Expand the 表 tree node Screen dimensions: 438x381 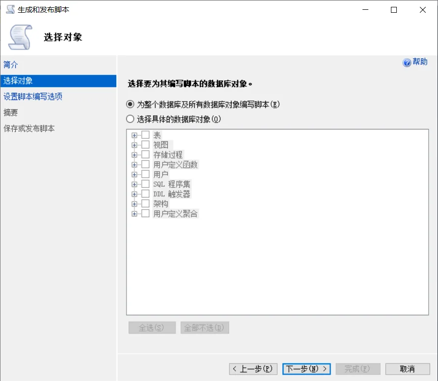[x=134, y=135]
